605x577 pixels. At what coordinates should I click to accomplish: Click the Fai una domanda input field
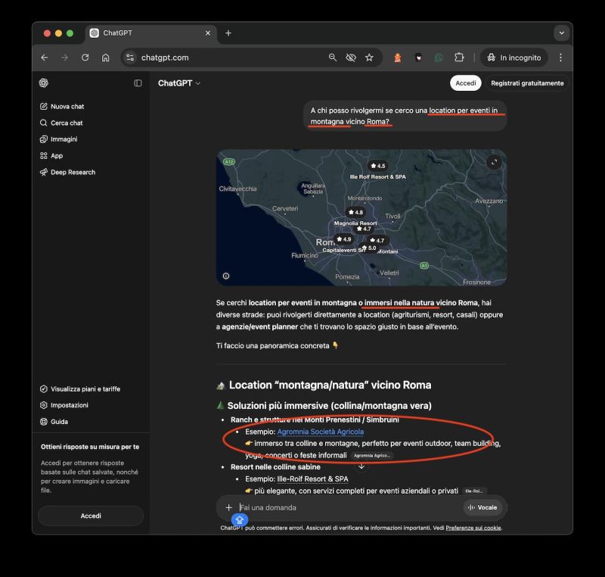(348, 507)
